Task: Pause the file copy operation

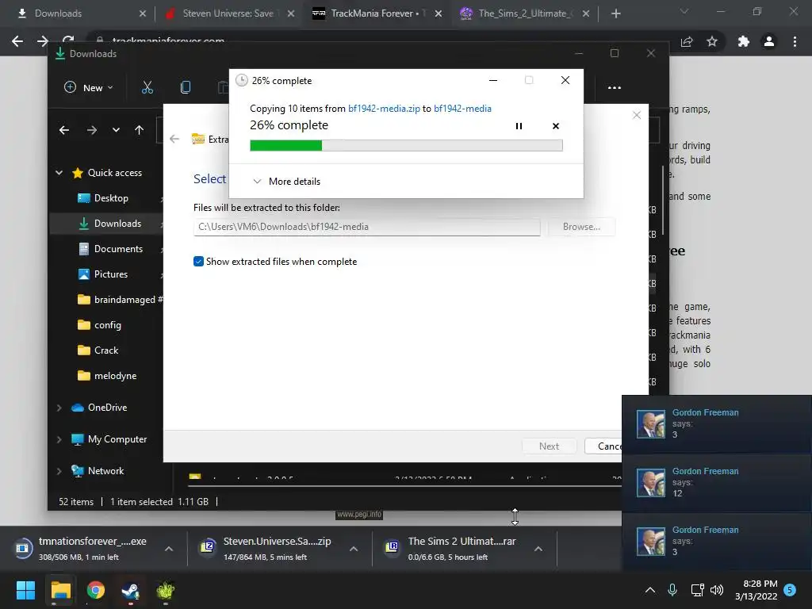Action: click(519, 126)
